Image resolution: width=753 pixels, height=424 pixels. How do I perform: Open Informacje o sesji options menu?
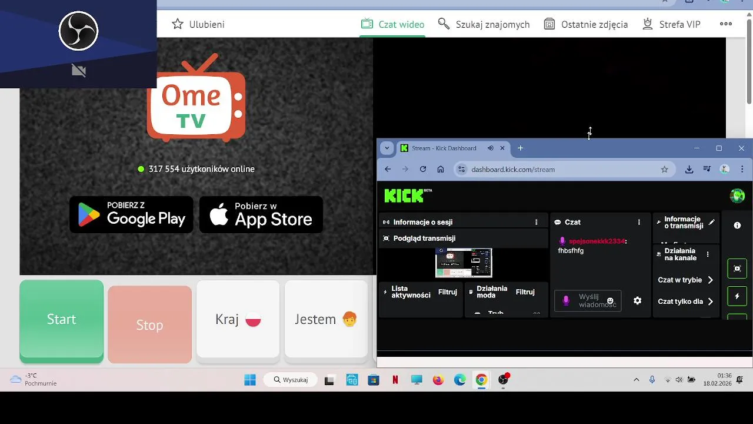(x=536, y=222)
